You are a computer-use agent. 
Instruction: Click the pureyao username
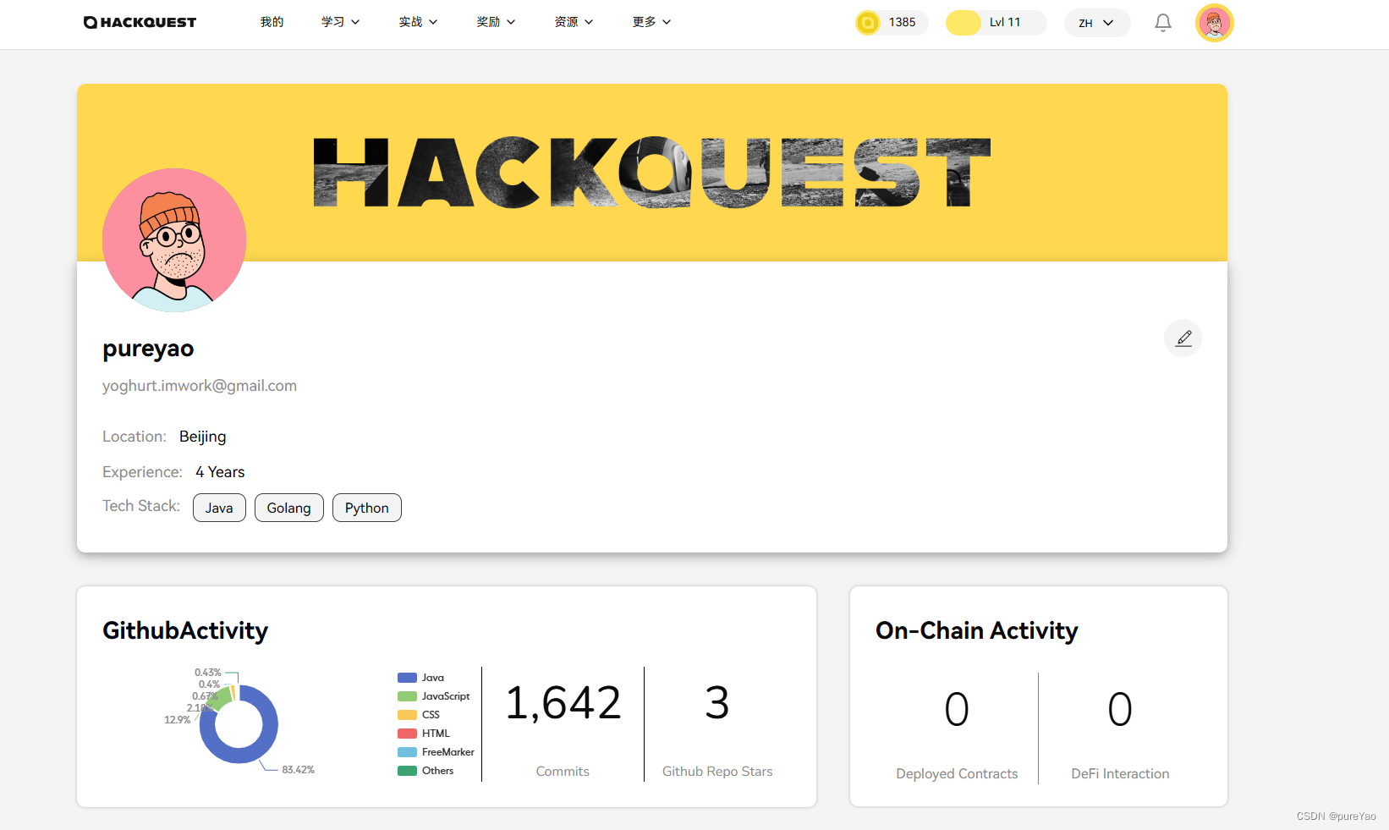tap(148, 349)
